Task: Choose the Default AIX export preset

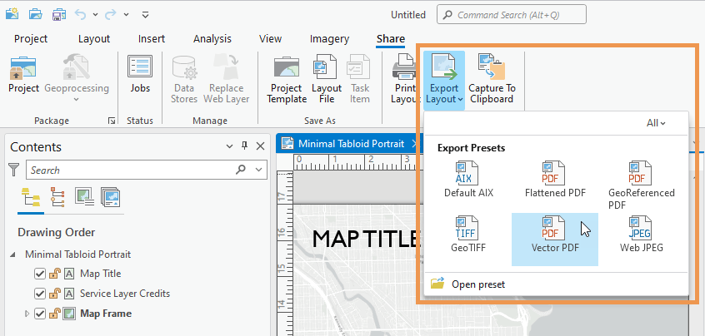Action: tap(468, 180)
